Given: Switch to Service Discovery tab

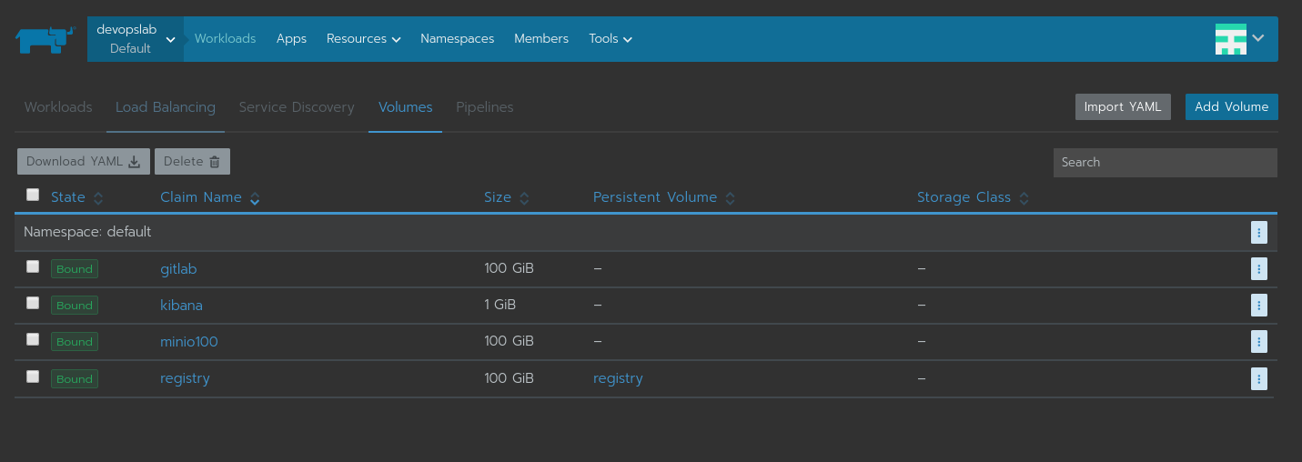Looking at the screenshot, I should point(297,107).
